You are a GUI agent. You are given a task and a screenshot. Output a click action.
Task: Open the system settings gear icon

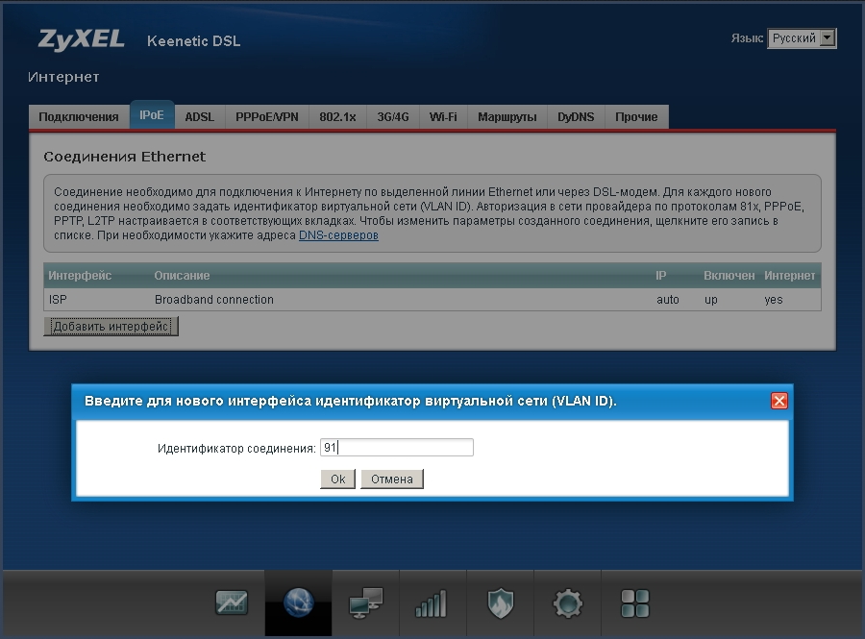click(567, 603)
